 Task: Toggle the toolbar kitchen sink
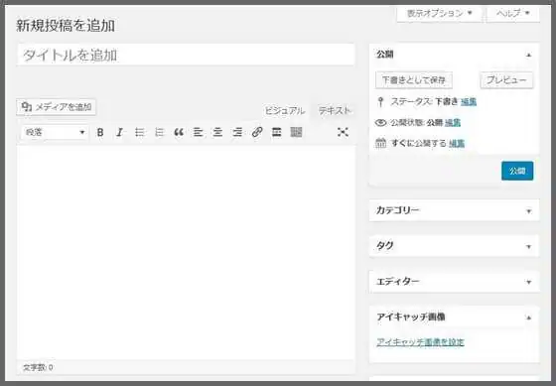coord(296,132)
